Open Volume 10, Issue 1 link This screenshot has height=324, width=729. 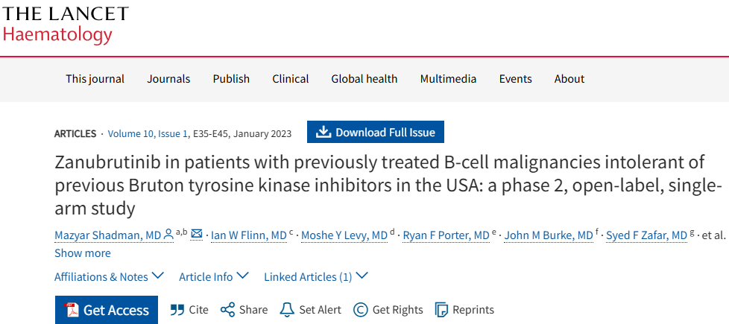[148, 134]
